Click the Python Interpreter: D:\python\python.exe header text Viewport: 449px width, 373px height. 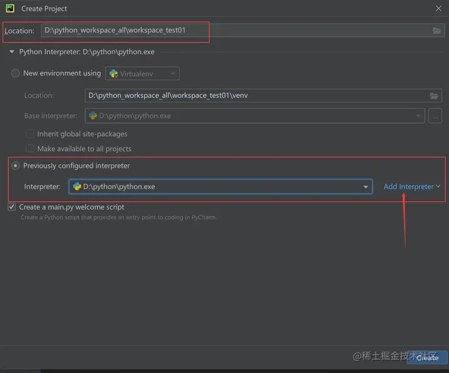pos(87,52)
